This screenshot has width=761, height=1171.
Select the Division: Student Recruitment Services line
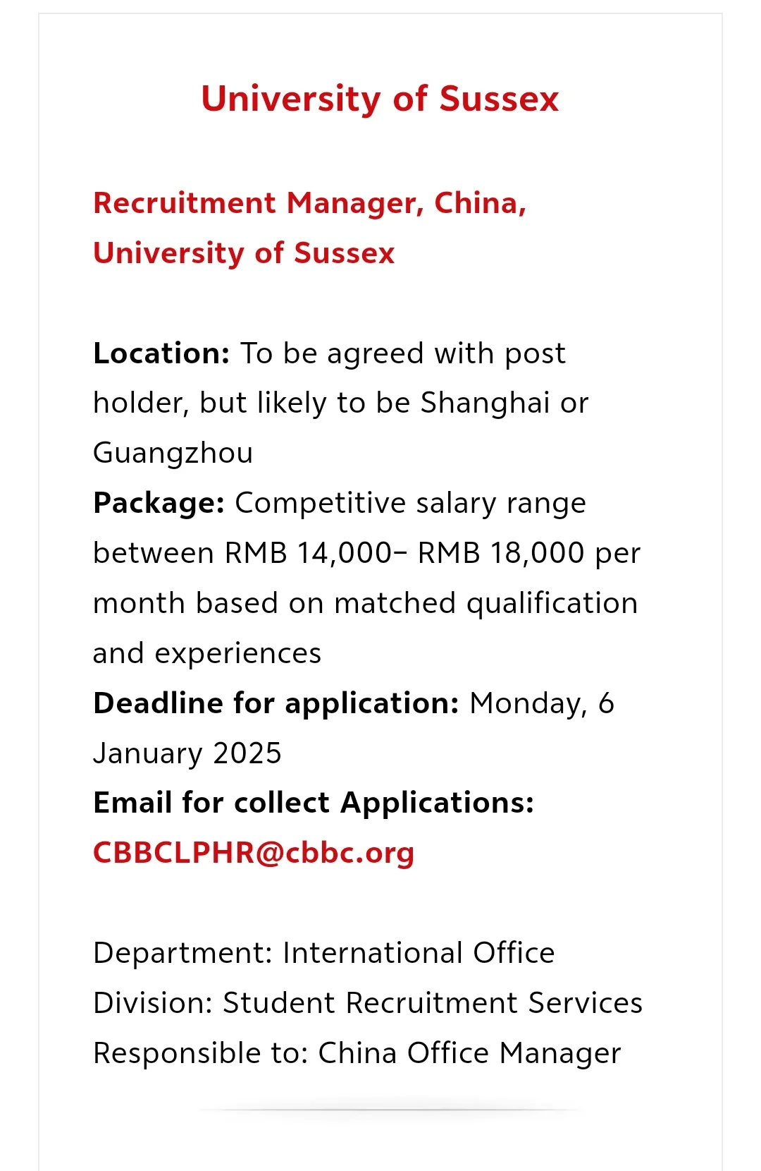(x=368, y=1003)
